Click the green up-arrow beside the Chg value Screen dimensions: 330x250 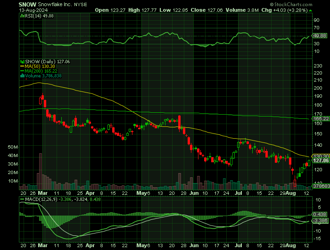click(x=310, y=10)
